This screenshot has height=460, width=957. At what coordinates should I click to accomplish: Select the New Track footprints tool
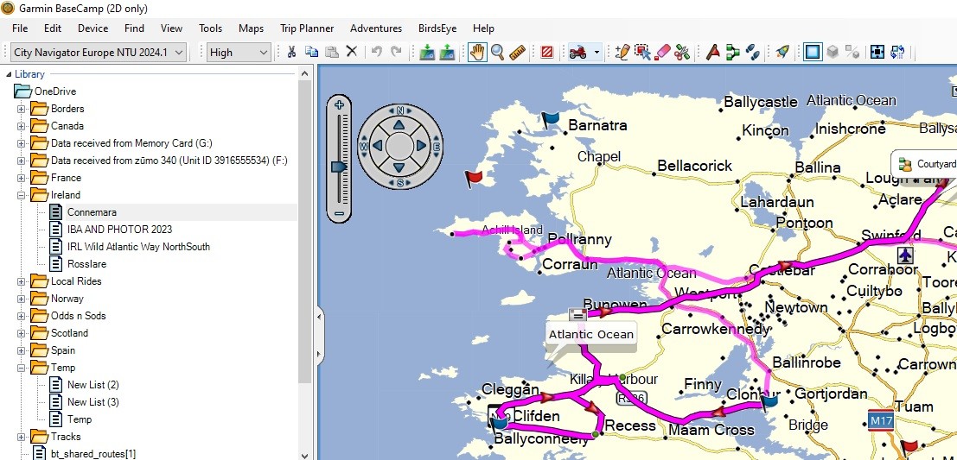(x=752, y=53)
